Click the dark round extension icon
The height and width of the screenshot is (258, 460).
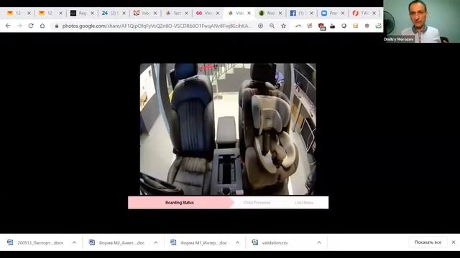344,26
